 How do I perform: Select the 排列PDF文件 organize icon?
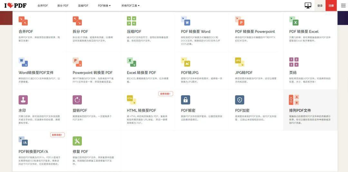pos(294,100)
